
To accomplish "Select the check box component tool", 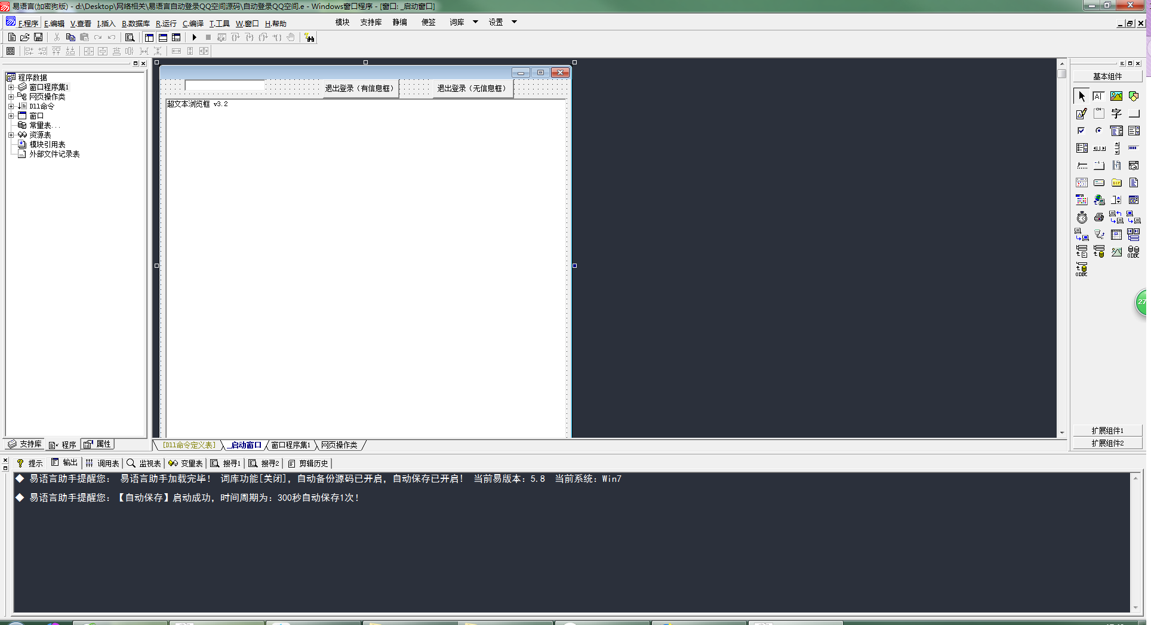I will click(x=1081, y=131).
